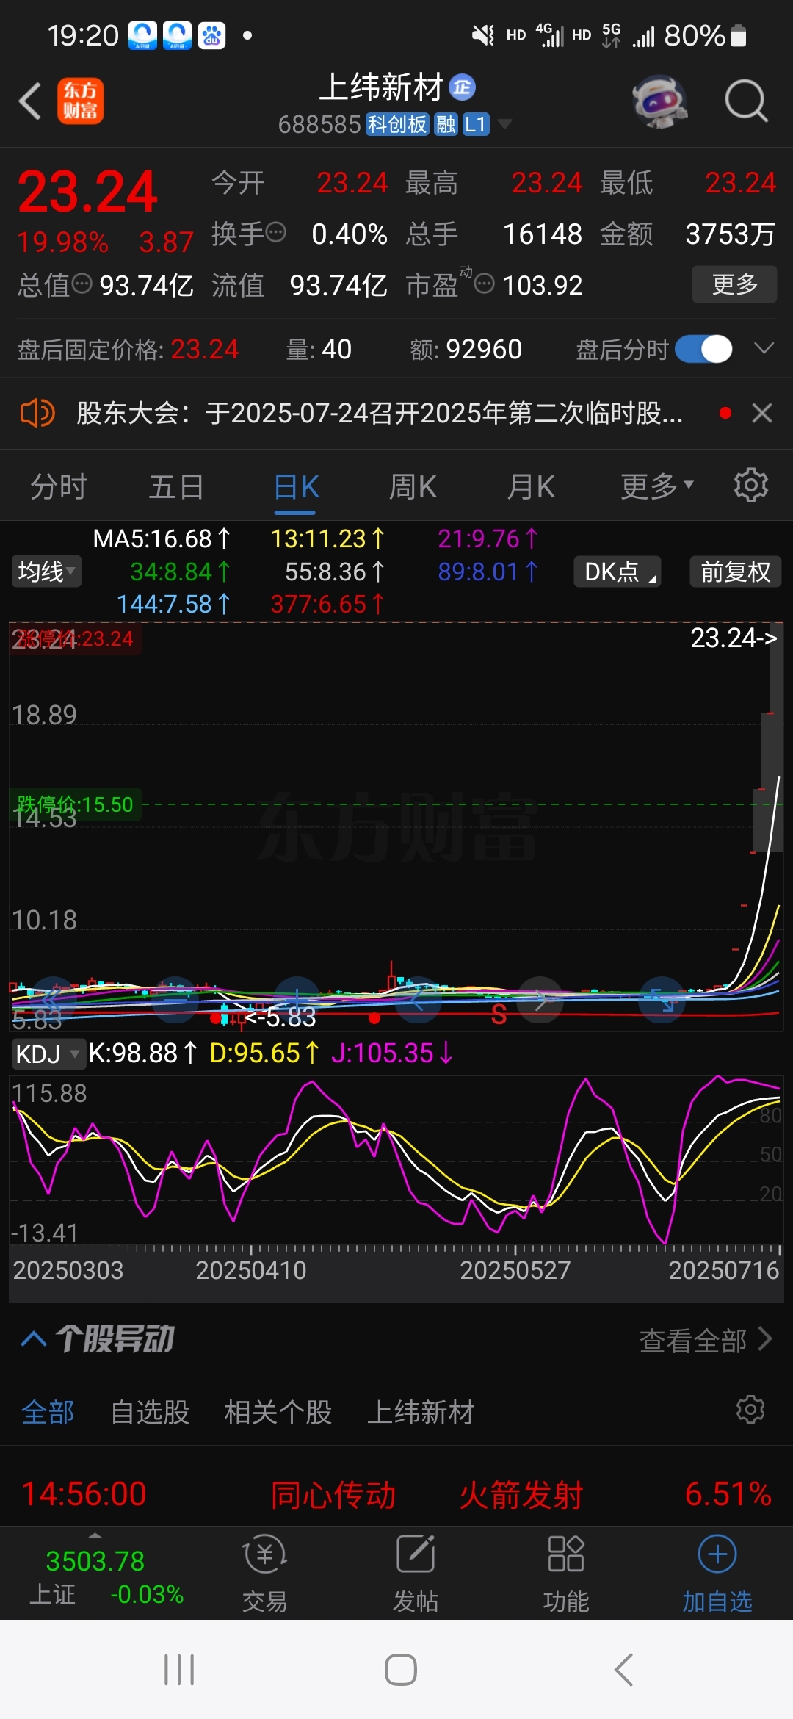This screenshot has width=793, height=1719.
Task: Open chart settings gear icon
Action: [x=750, y=486]
